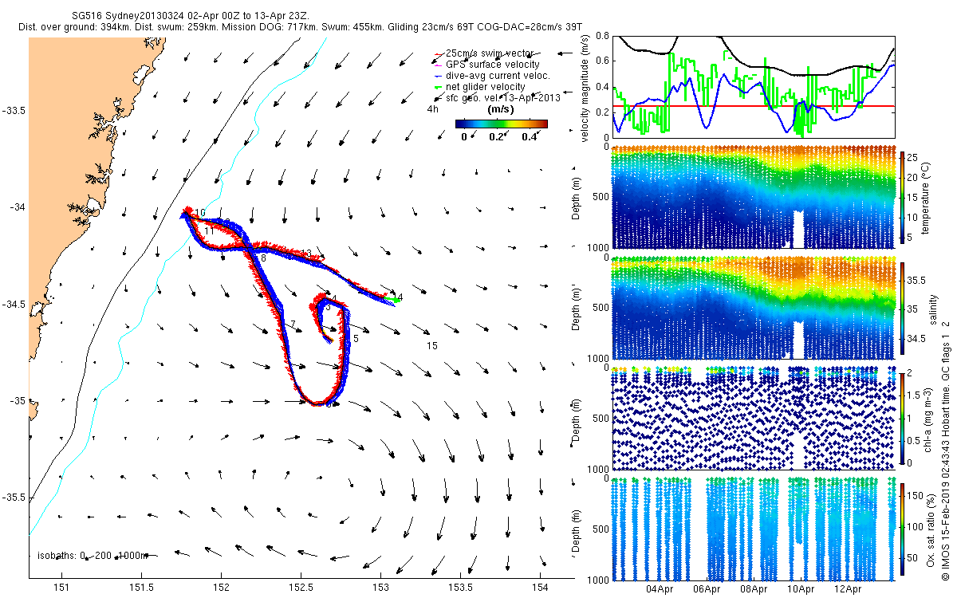Click the 'velocity magnitude (m/s)' axis label
The image size is (957, 598).
[586, 89]
